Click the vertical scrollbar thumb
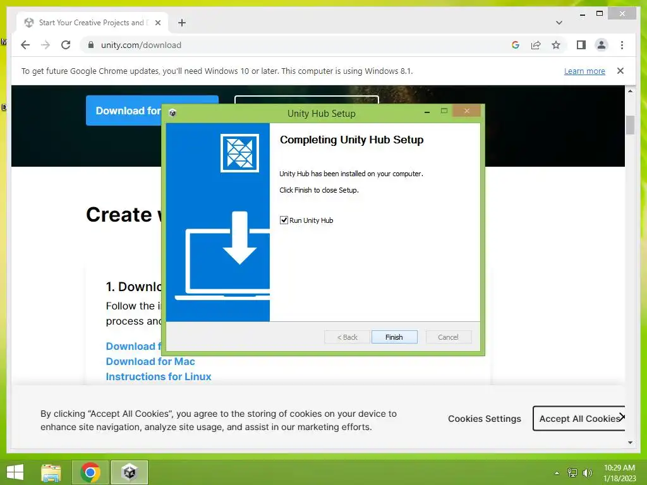The height and width of the screenshot is (485, 647). (630, 125)
